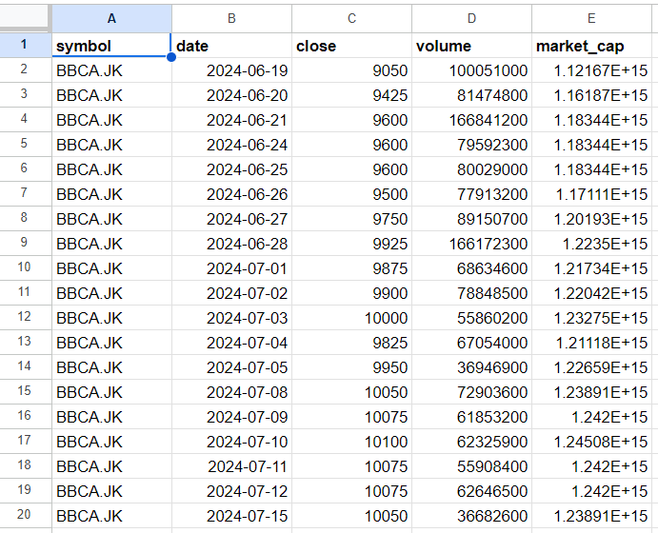Click market cap value 1.23275E+15
This screenshot has height=533, width=658.
(591, 318)
